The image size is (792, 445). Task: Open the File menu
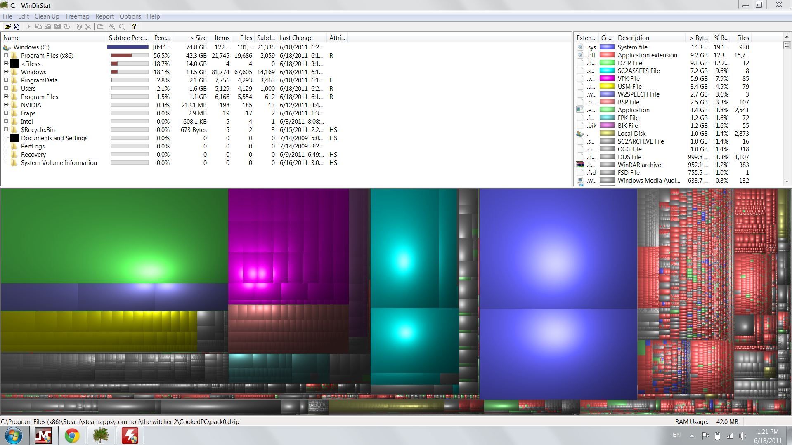coord(7,16)
